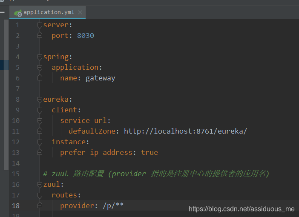Click fold end marker at prefer-ip-address line
Screen dimensions: 299x217
coord(40,152)
